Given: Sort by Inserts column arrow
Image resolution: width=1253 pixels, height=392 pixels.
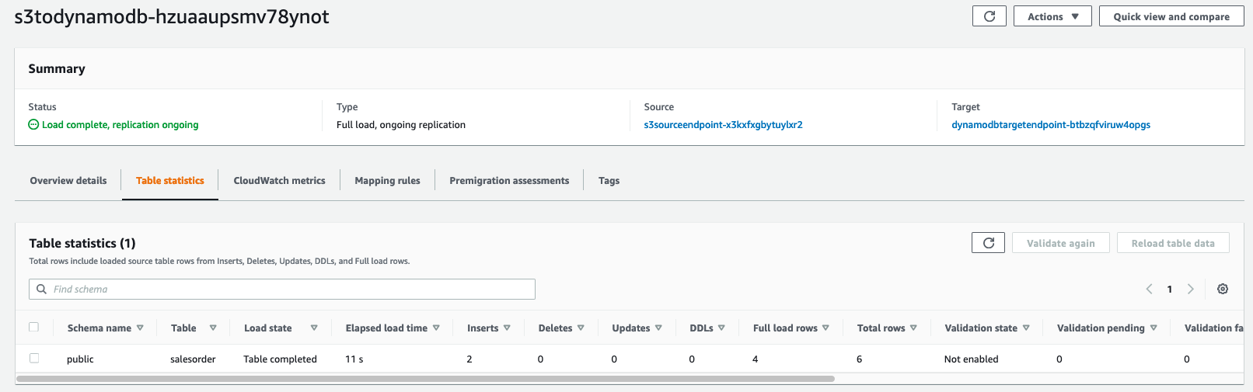Looking at the screenshot, I should tap(507, 328).
